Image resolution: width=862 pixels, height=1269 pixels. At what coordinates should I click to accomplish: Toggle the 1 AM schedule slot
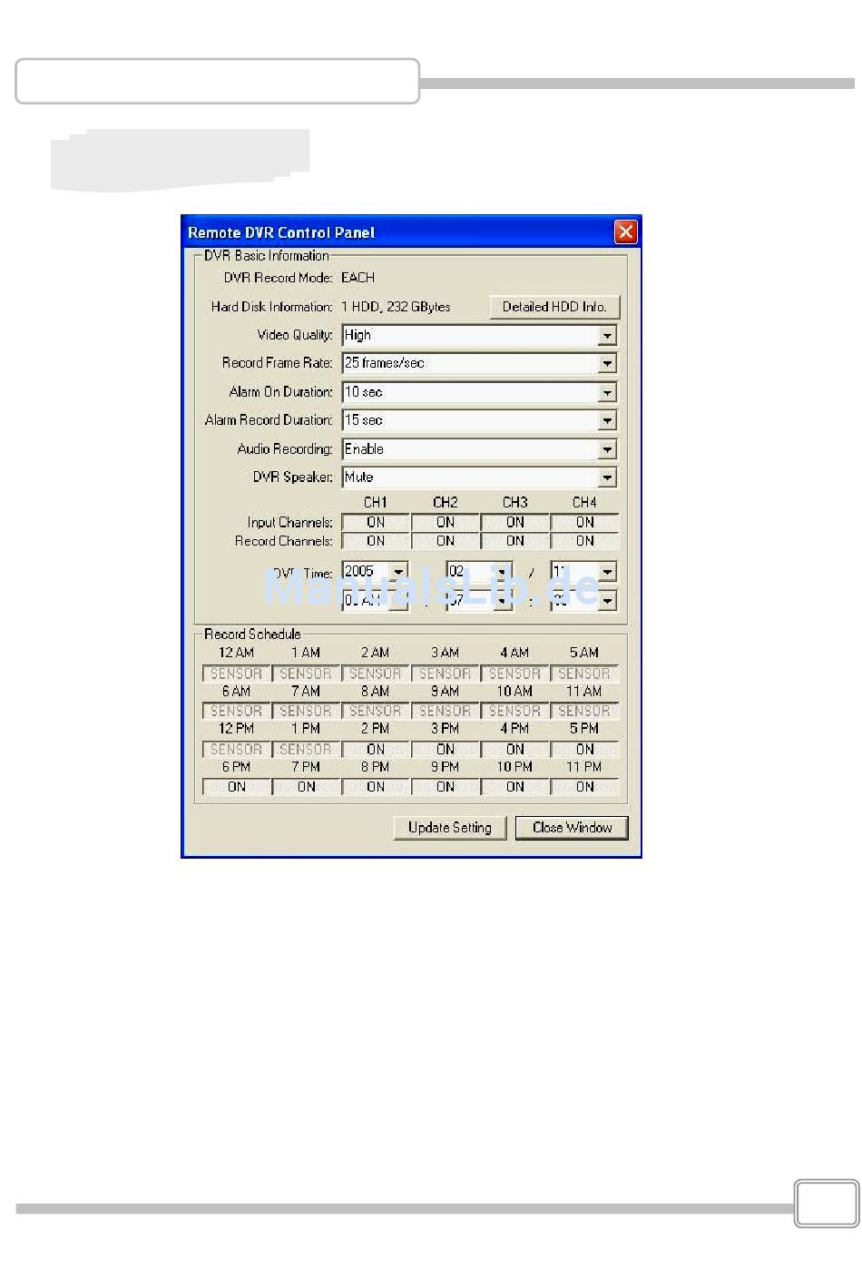[x=306, y=674]
